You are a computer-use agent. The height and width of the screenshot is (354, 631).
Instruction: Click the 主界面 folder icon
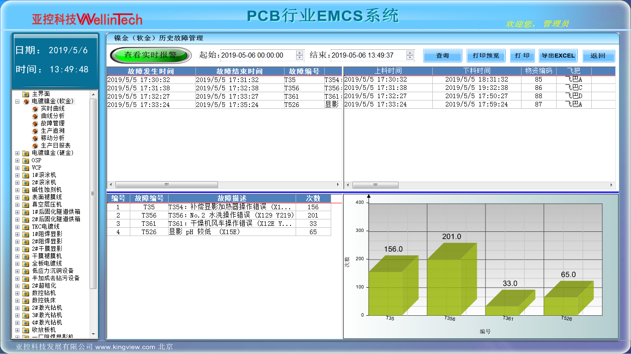coord(26,94)
